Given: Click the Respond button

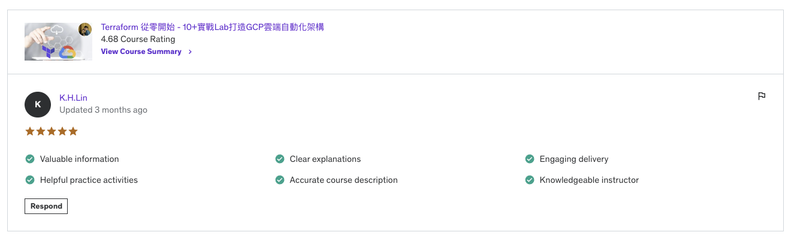Looking at the screenshot, I should point(46,206).
